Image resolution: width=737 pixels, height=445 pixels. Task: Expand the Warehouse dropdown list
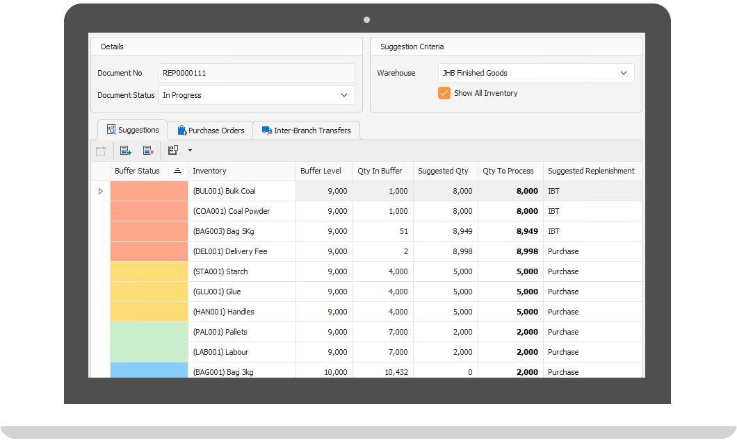[x=623, y=73]
